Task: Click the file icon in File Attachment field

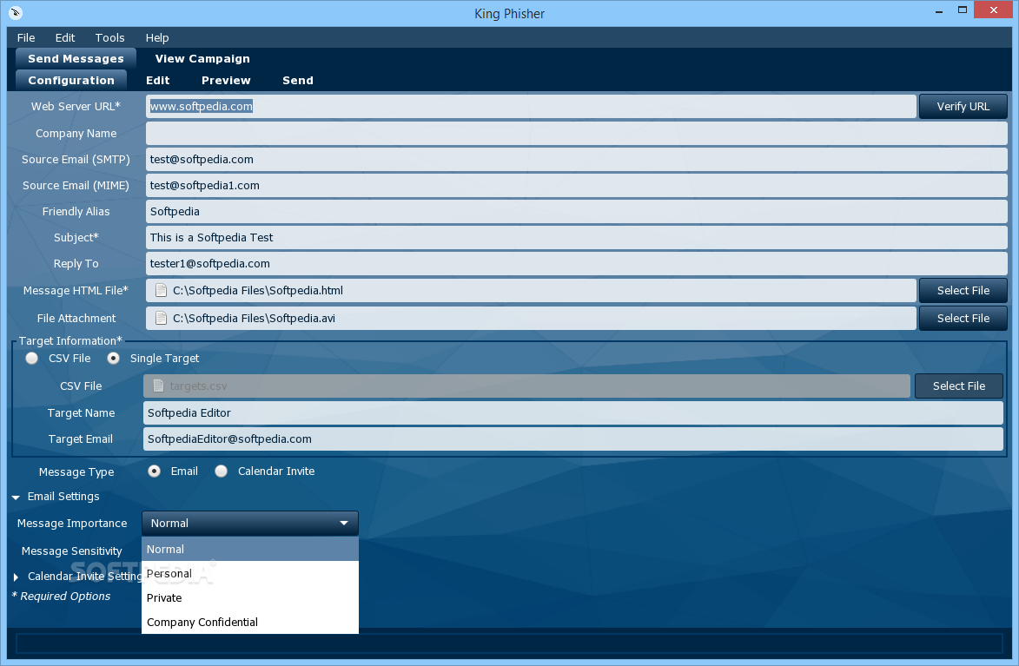Action: [161, 319]
